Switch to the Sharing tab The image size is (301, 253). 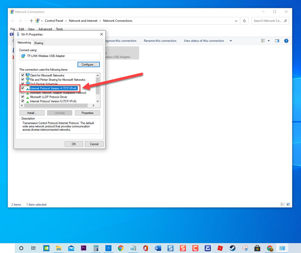pos(38,42)
